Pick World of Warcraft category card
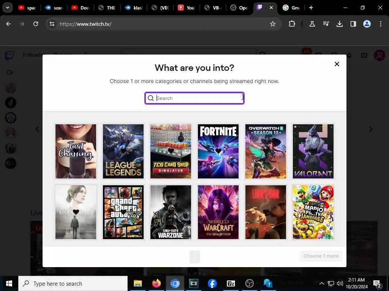 (218, 212)
